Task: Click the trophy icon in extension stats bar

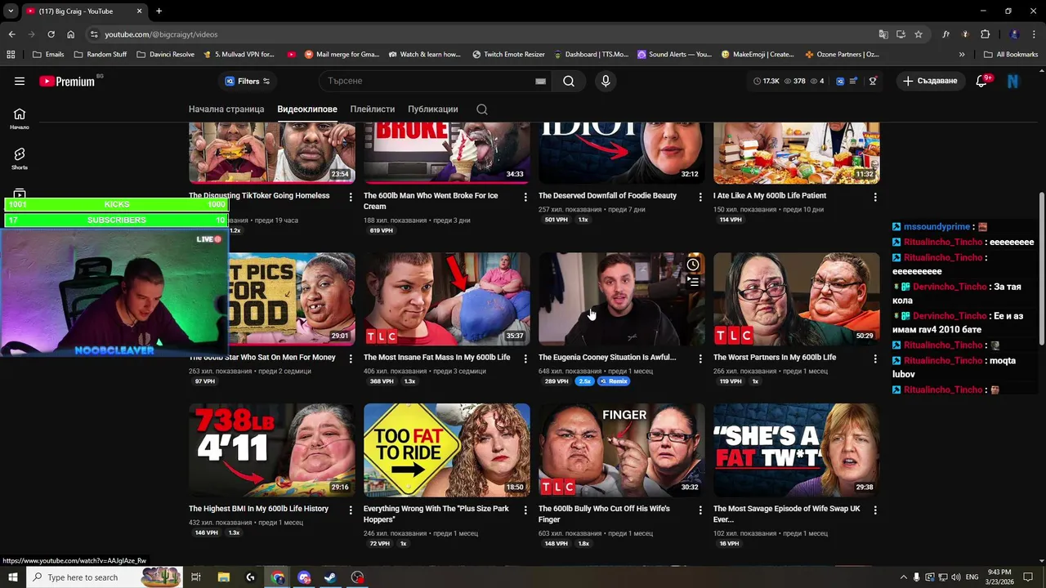Action: coord(873,81)
